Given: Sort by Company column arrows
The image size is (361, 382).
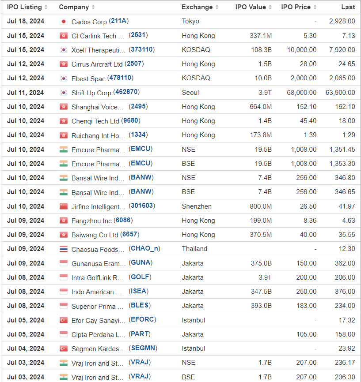Looking at the screenshot, I should click(93, 7).
